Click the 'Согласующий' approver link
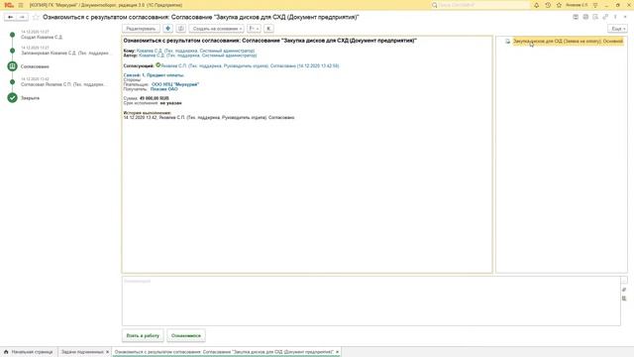634x357 pixels. (x=250, y=65)
